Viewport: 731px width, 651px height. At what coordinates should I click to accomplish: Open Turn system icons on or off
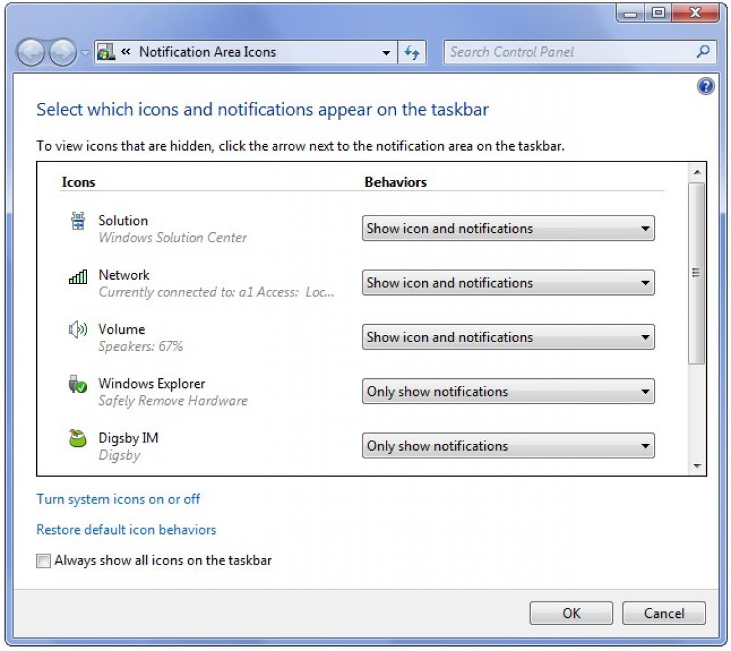(x=118, y=500)
